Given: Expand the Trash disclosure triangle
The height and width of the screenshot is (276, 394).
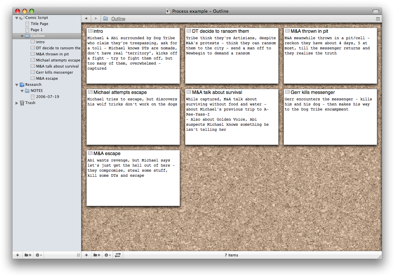Looking at the screenshot, I should 17,103.
